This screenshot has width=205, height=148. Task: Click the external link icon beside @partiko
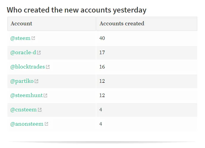(x=36, y=81)
